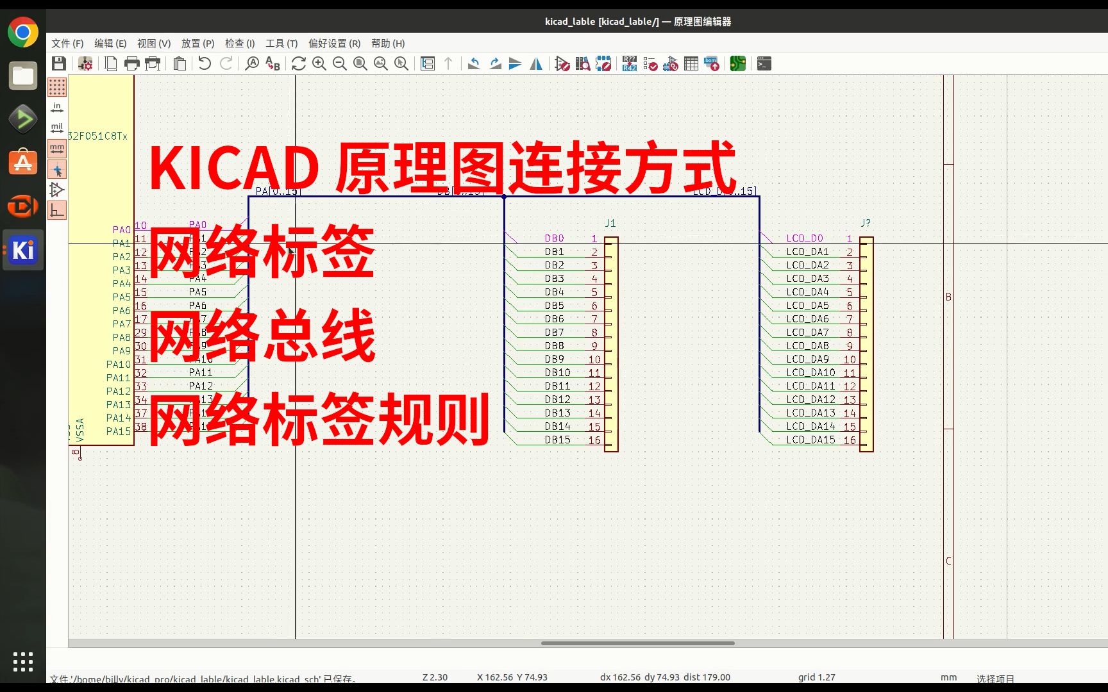This screenshot has width=1108, height=692.
Task: Open the find and replace tool
Action: point(271,63)
